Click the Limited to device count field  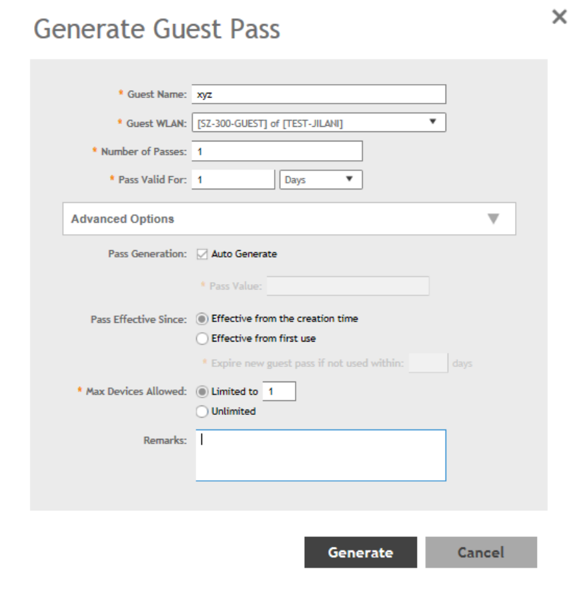[x=279, y=392]
